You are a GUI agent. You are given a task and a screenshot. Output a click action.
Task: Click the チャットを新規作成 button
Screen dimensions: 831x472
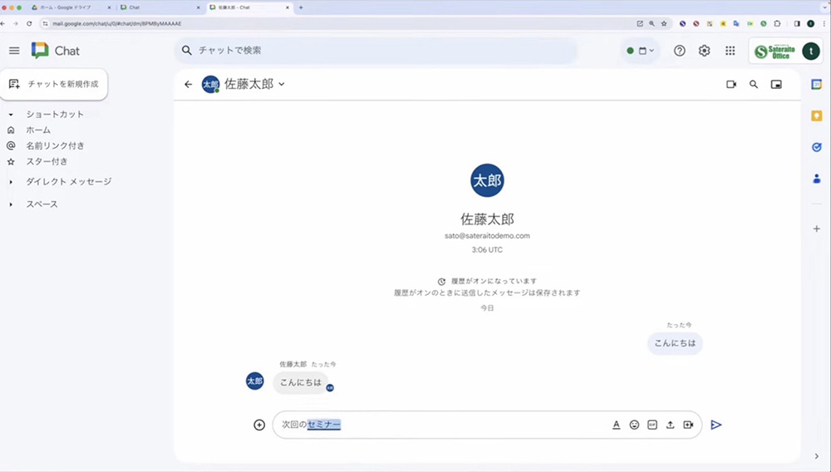(54, 84)
